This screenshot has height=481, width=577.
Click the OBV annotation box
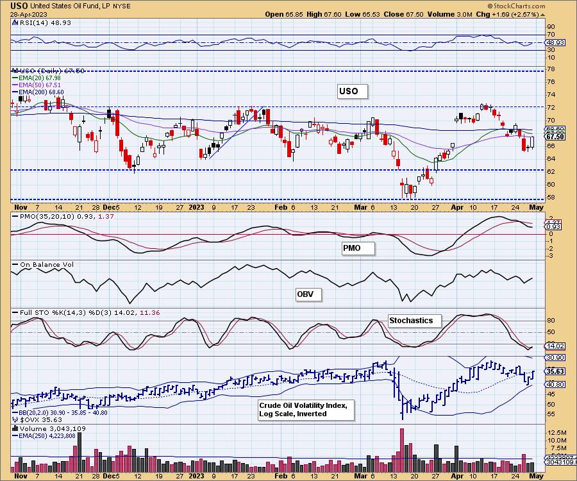(x=309, y=294)
